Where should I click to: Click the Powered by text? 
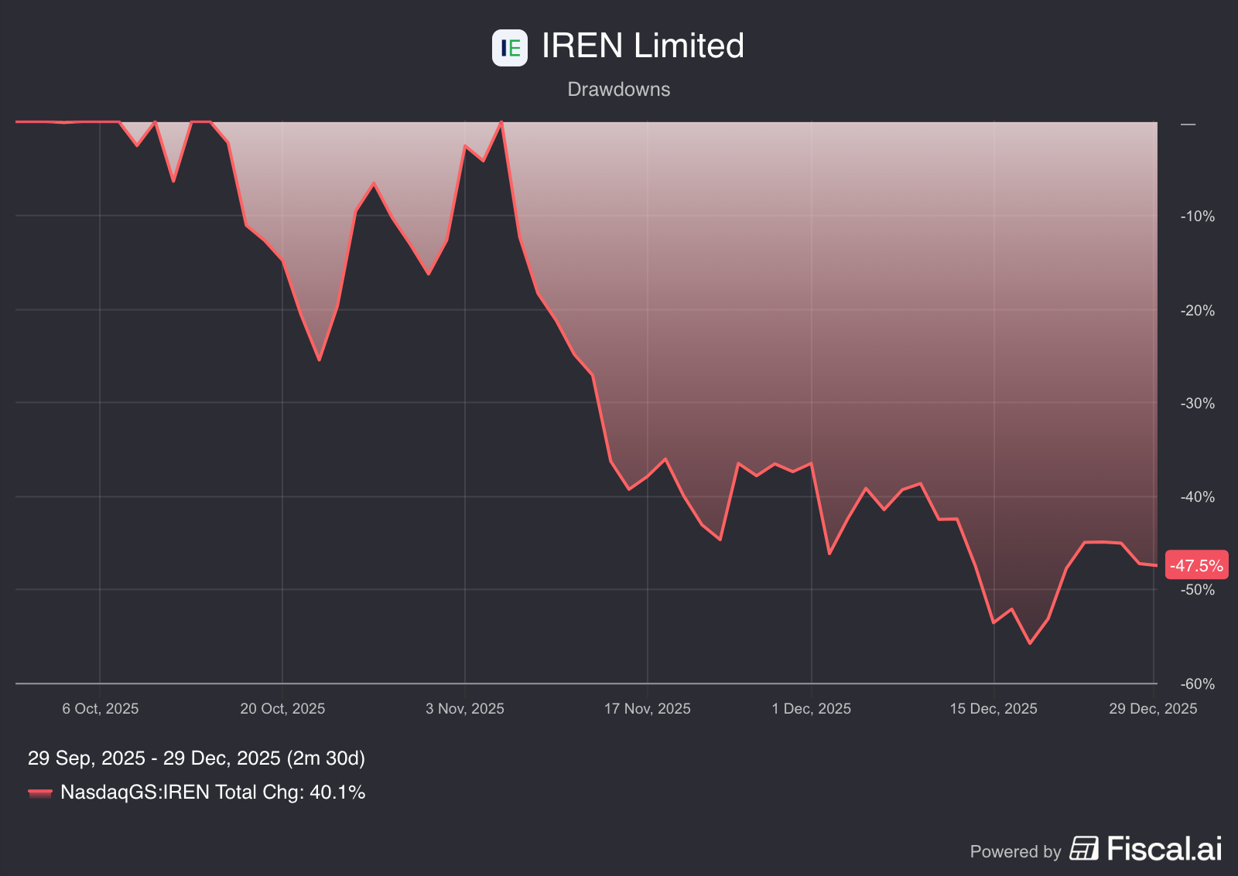coord(1015,851)
